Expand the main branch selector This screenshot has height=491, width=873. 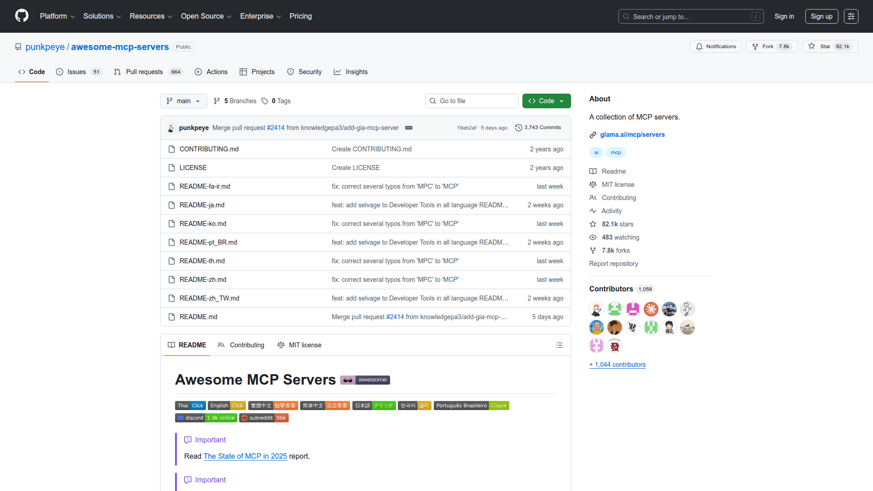[183, 100]
